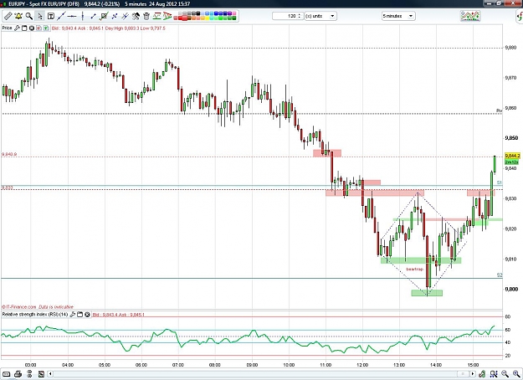523x380 pixels.
Task: Click the horizontal scrollbar right arrow
Action: point(473,373)
